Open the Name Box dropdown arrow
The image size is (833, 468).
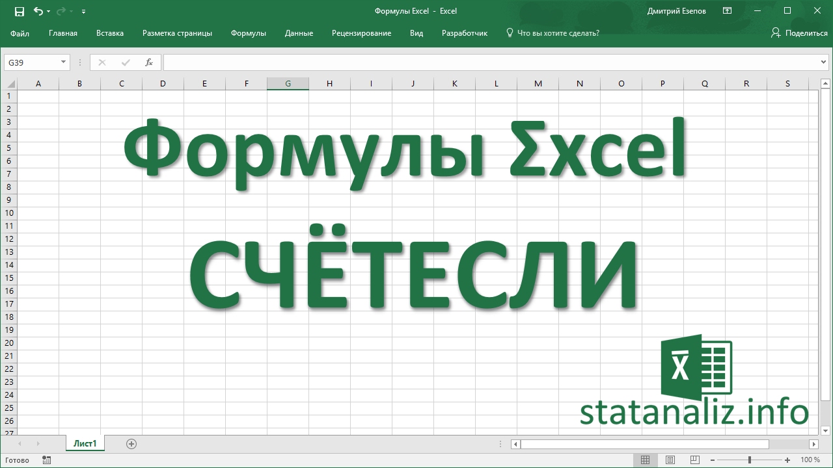[x=64, y=62]
